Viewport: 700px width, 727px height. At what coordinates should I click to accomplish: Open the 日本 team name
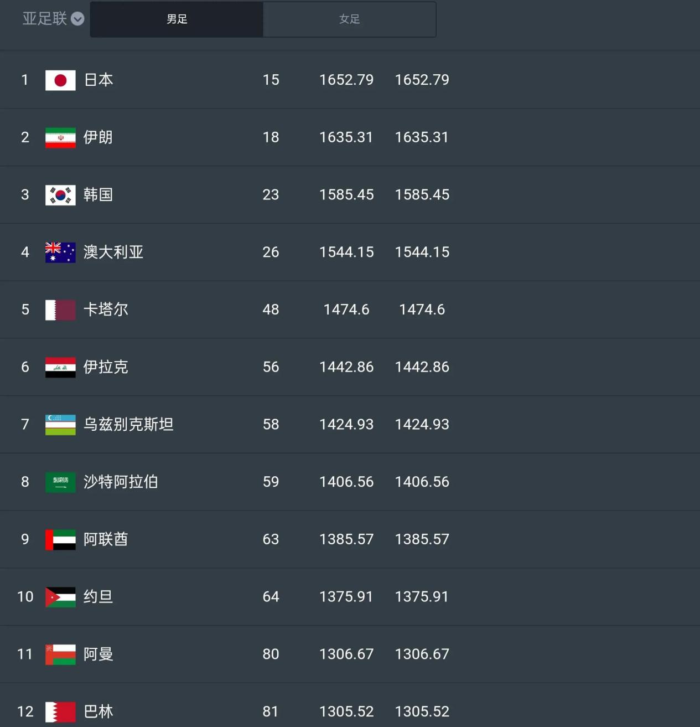98,80
